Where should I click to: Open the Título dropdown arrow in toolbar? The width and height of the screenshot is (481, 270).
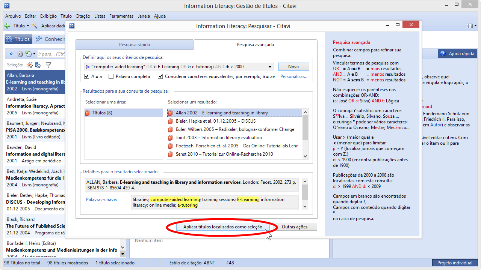point(28,26)
